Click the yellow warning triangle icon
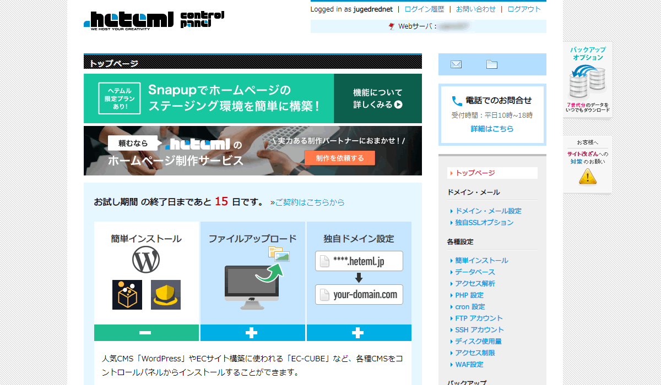Screen dimensions: 661x385 click(x=587, y=176)
